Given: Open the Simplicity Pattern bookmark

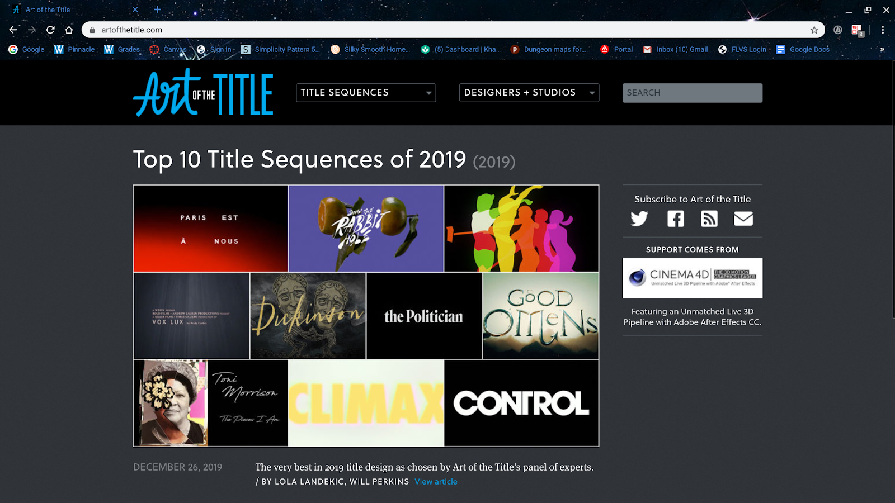Looking at the screenshot, I should click(x=281, y=49).
